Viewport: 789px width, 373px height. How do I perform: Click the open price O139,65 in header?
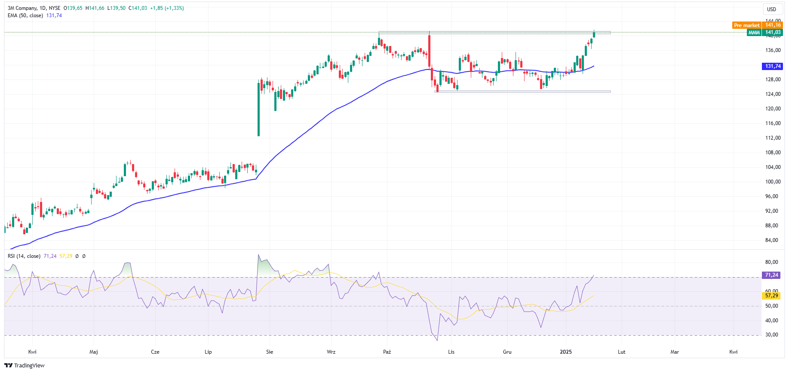73,8
